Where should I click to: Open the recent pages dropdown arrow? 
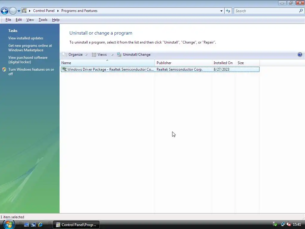click(19, 11)
